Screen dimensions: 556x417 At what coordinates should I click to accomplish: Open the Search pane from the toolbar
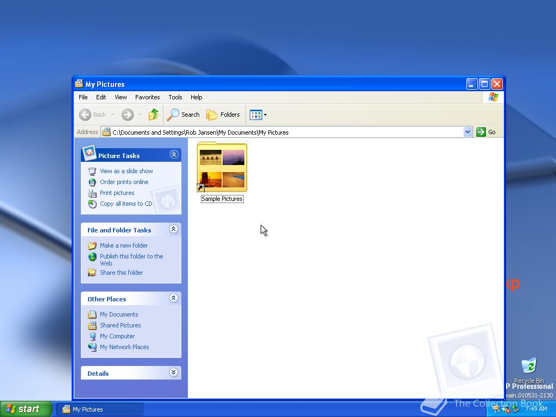tap(183, 115)
